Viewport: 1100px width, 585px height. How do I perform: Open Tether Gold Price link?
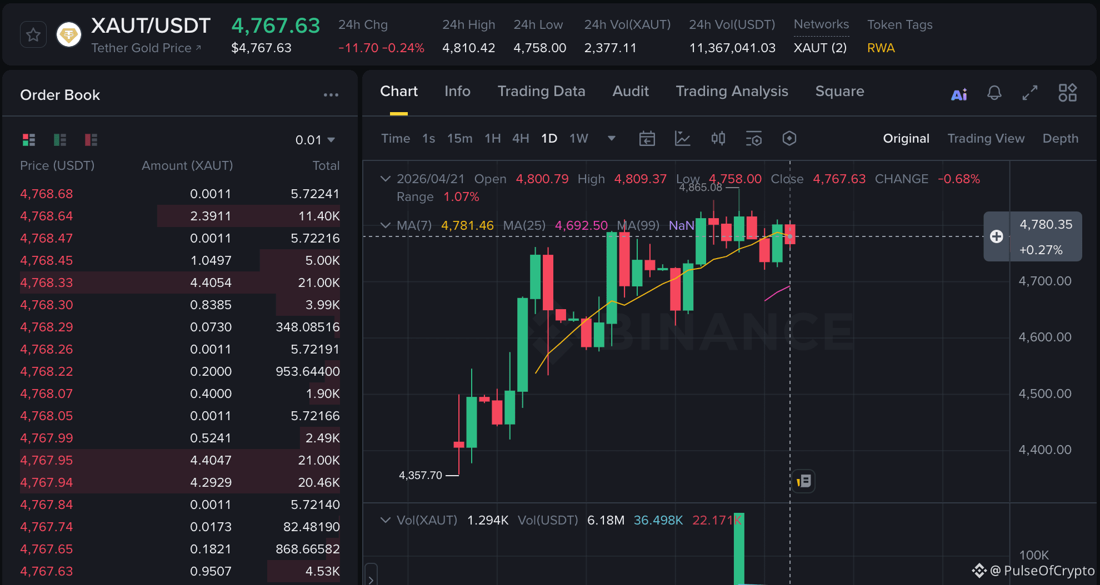pyautogui.click(x=146, y=48)
